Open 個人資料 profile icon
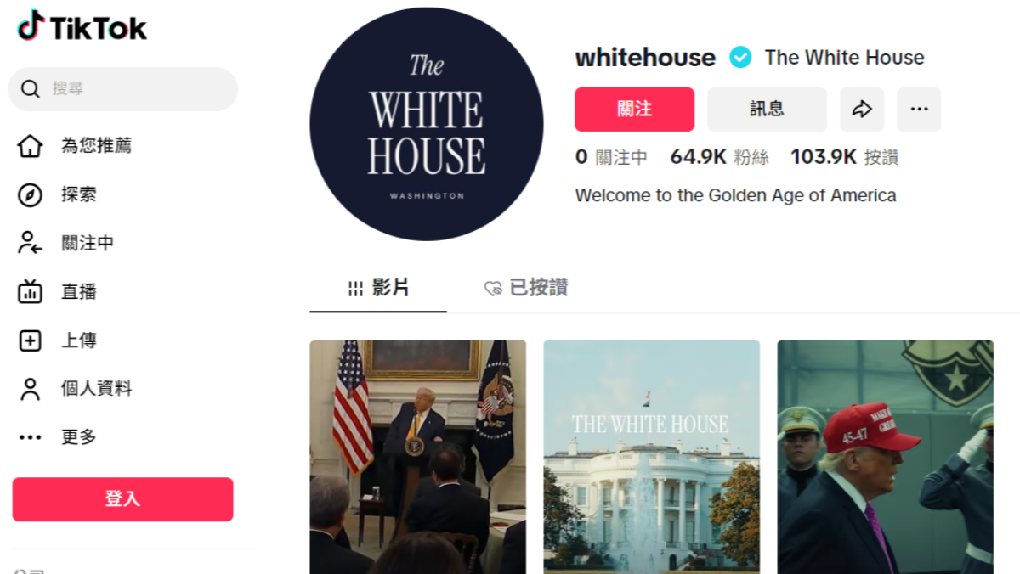This screenshot has width=1020, height=574. [x=30, y=389]
